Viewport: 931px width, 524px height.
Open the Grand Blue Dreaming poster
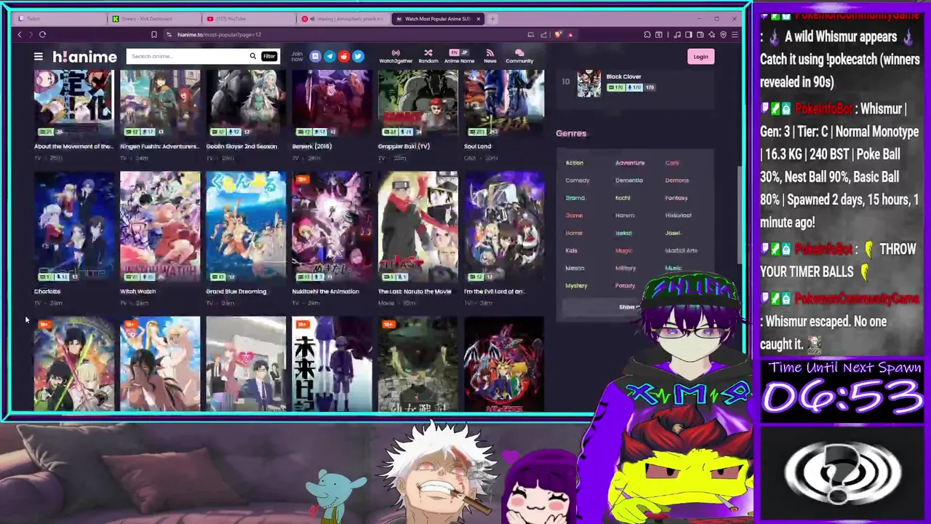pyautogui.click(x=246, y=226)
